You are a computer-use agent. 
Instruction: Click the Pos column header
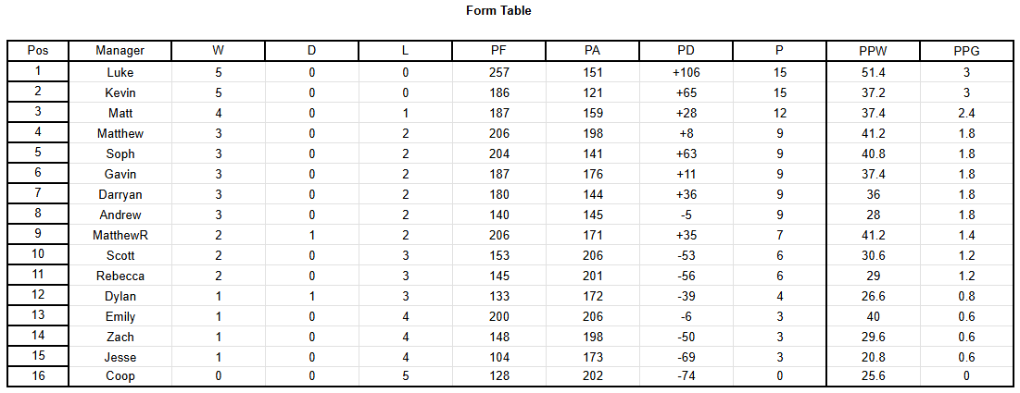[38, 51]
